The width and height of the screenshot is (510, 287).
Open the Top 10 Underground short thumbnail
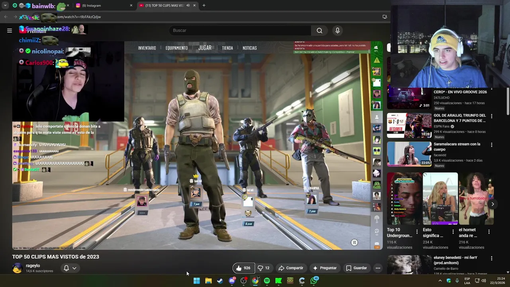(x=404, y=199)
